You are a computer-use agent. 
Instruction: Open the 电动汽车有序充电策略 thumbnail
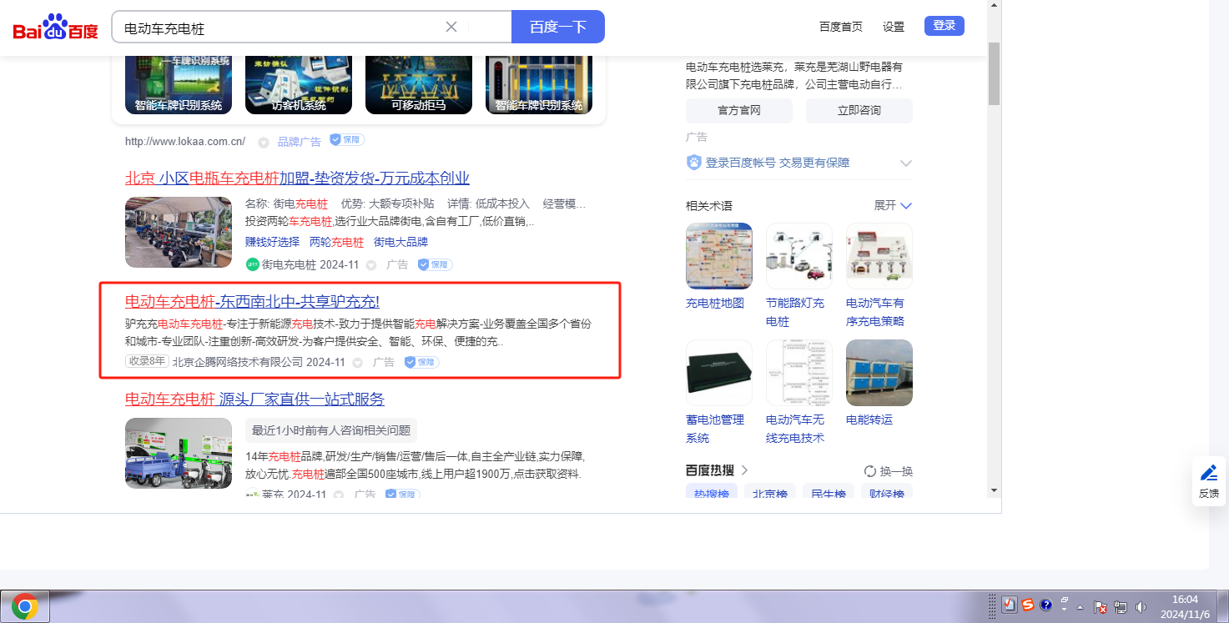879,256
